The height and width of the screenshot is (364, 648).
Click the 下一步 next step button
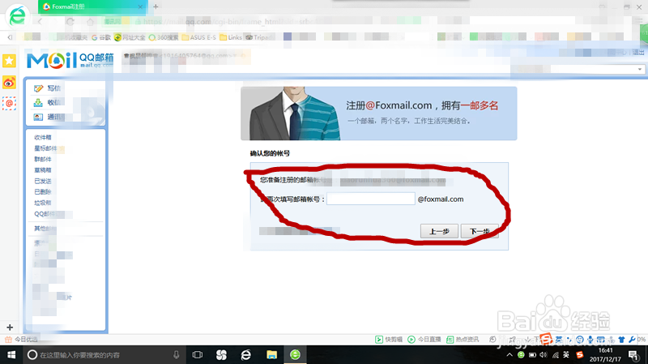[480, 231]
